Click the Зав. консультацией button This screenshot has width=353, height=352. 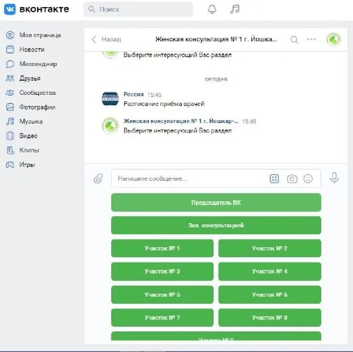pos(216,225)
